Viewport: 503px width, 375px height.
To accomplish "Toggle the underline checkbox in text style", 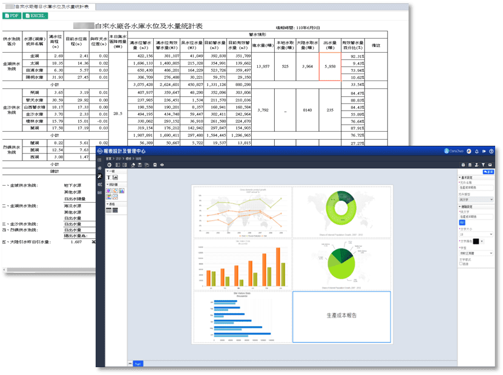I will pyautogui.click(x=461, y=264).
